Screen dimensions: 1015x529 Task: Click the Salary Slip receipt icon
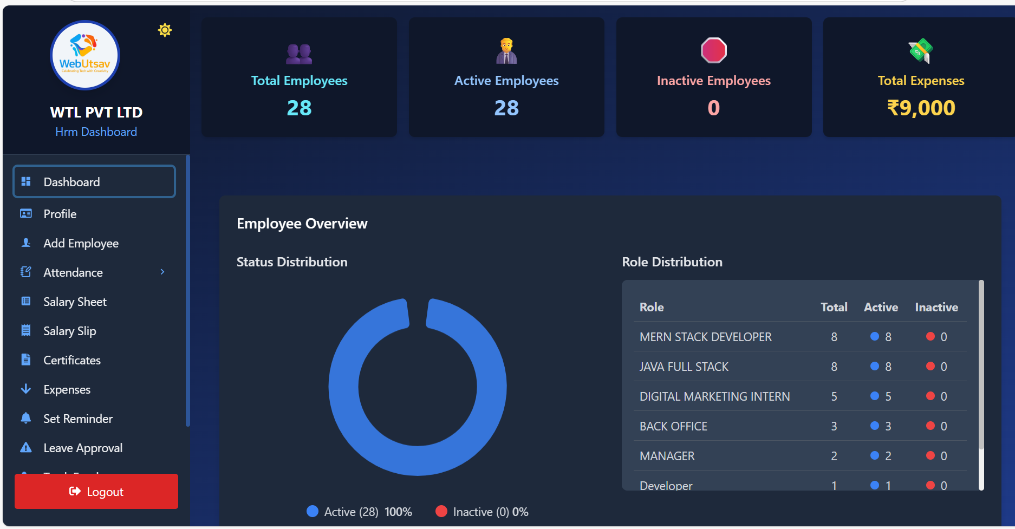(26, 330)
